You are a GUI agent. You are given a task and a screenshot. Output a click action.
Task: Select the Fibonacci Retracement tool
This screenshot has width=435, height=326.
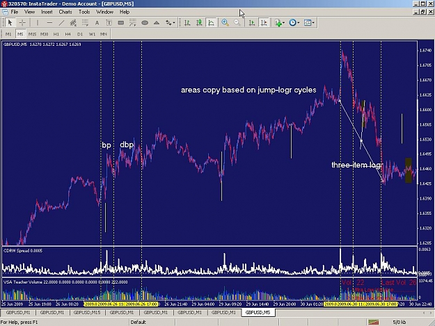coord(85,22)
